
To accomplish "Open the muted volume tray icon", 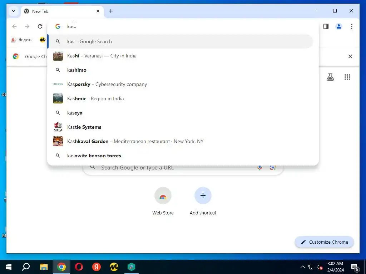I will [x=320, y=267].
